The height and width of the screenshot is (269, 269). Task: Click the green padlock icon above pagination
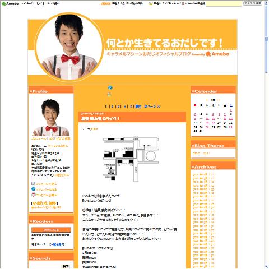[x=109, y=94]
